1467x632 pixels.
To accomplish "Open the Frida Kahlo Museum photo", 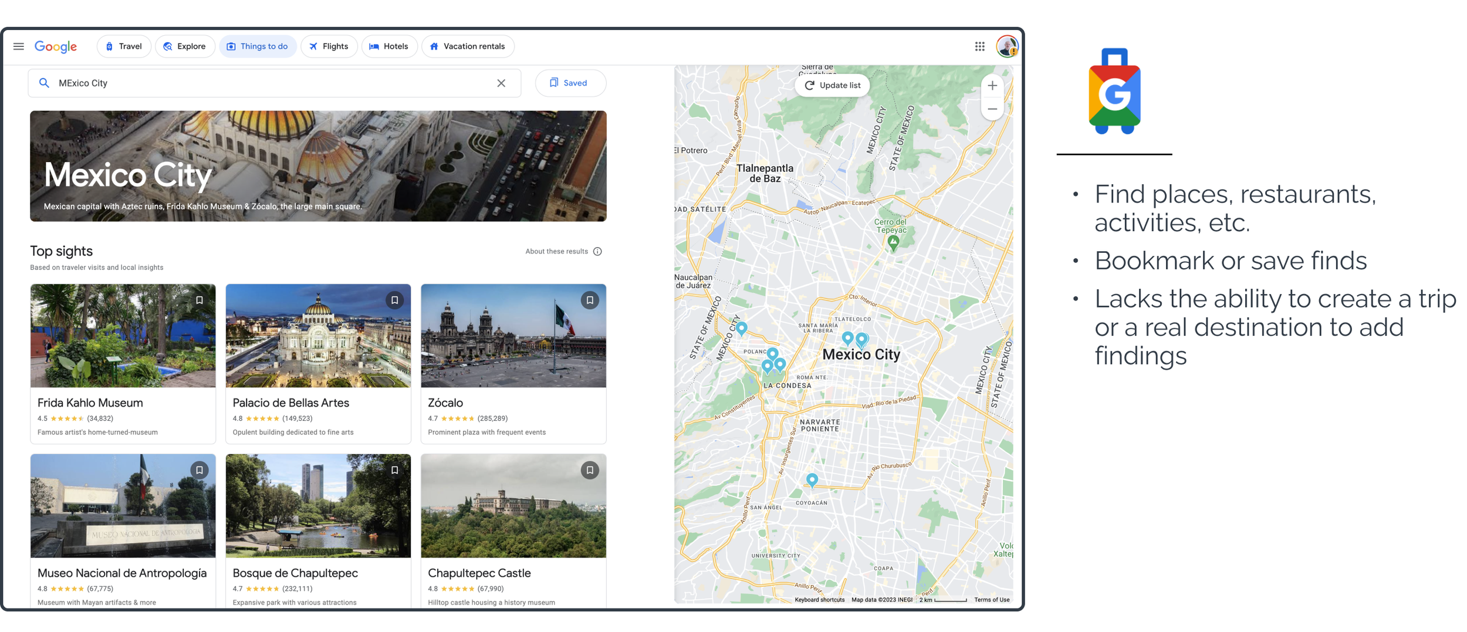I will [x=123, y=336].
